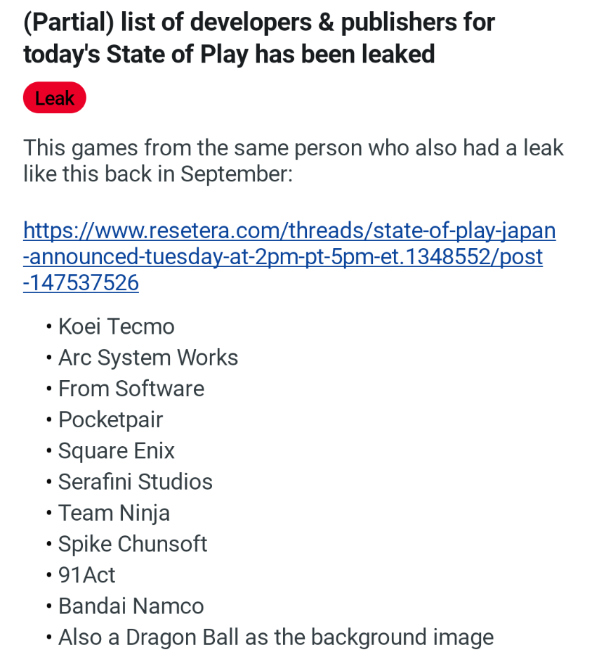599x664 pixels.
Task: Click the red Leak flair tag
Action: (x=55, y=98)
